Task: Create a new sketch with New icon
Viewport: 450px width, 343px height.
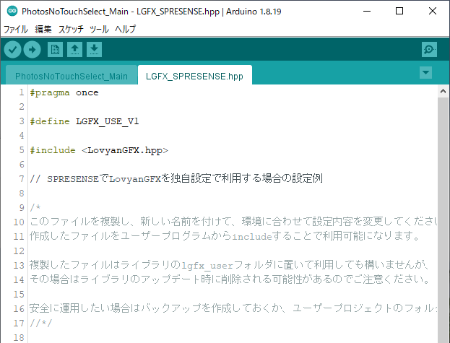Action: 55,49
